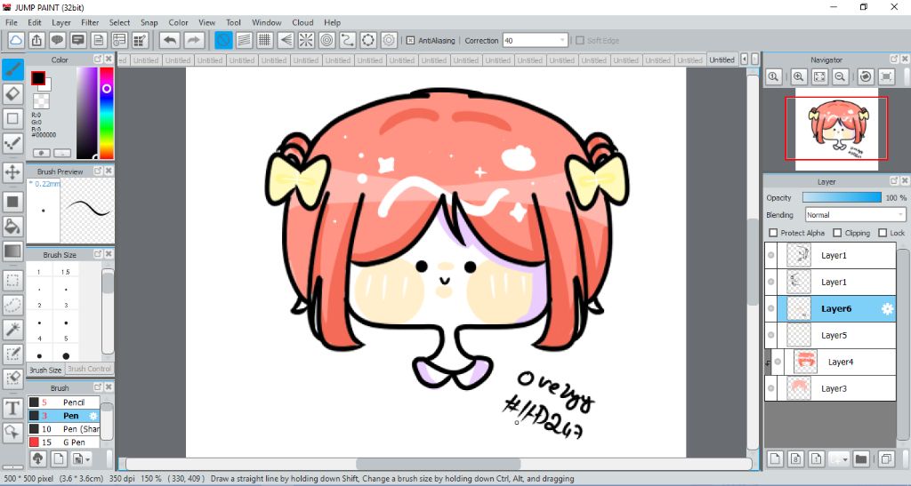Turn off snap with blue snap-off icon
The image size is (911, 486).
[x=223, y=40]
